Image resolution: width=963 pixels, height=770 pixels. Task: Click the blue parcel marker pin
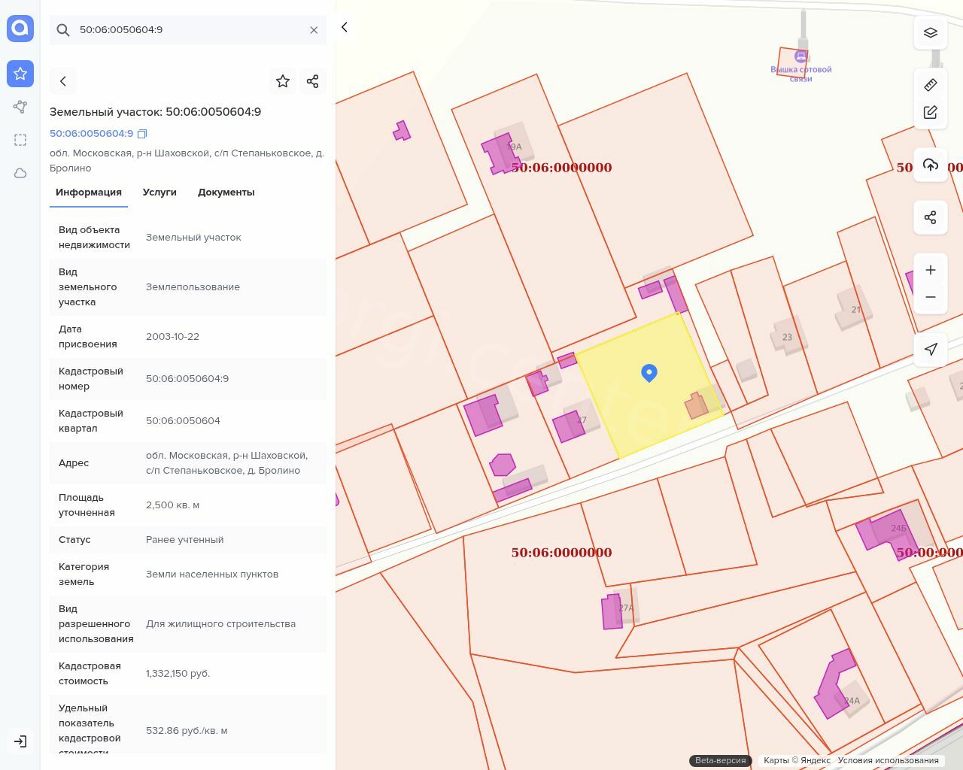tap(649, 372)
